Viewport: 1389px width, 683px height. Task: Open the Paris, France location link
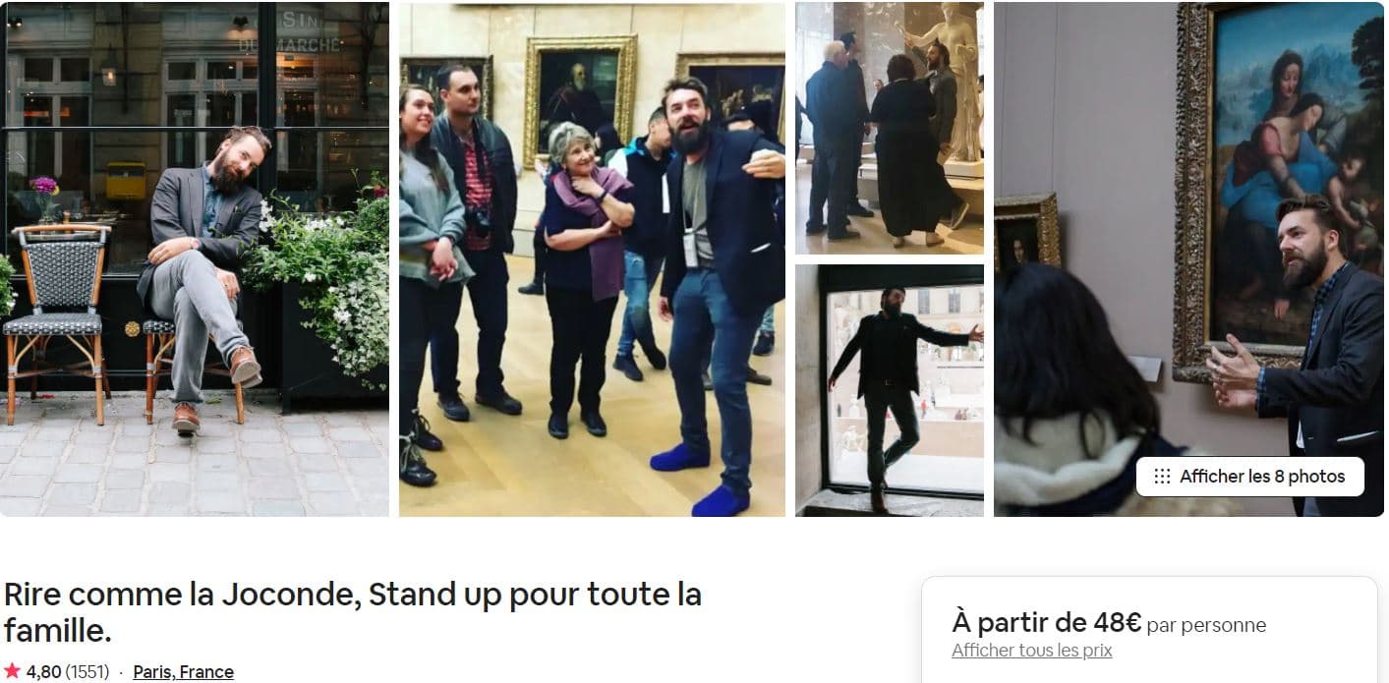click(x=183, y=672)
